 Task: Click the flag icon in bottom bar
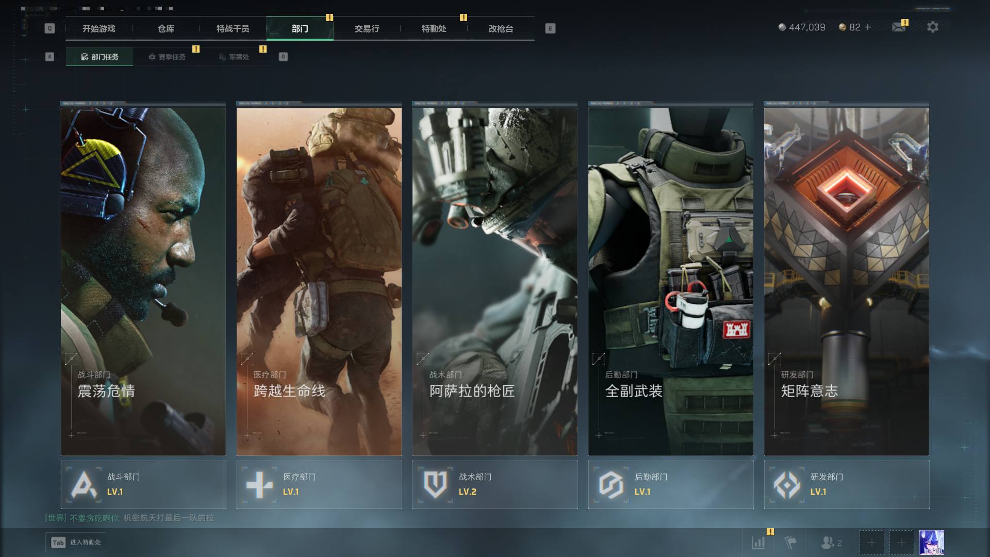(790, 543)
